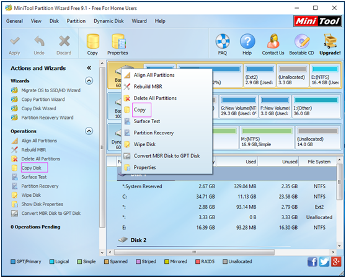This screenshot has width=346, height=278.
Task: Select the F:New Volume 3.0 GB block
Action: click(275, 106)
